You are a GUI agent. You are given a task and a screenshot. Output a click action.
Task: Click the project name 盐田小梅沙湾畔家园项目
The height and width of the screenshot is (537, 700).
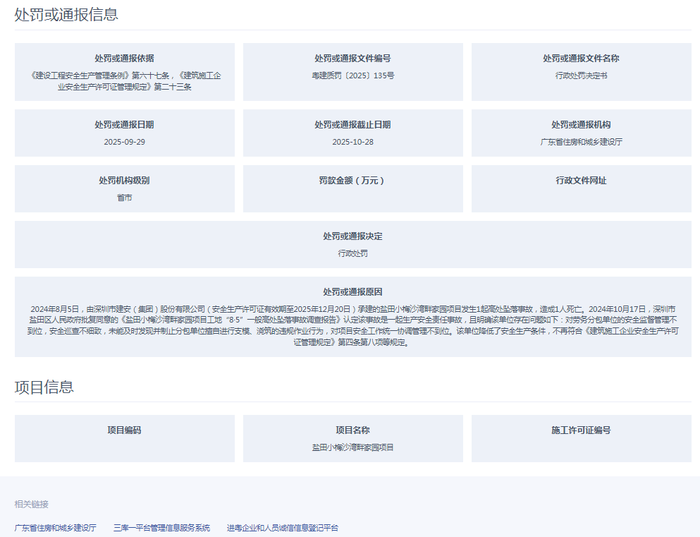pos(352,447)
